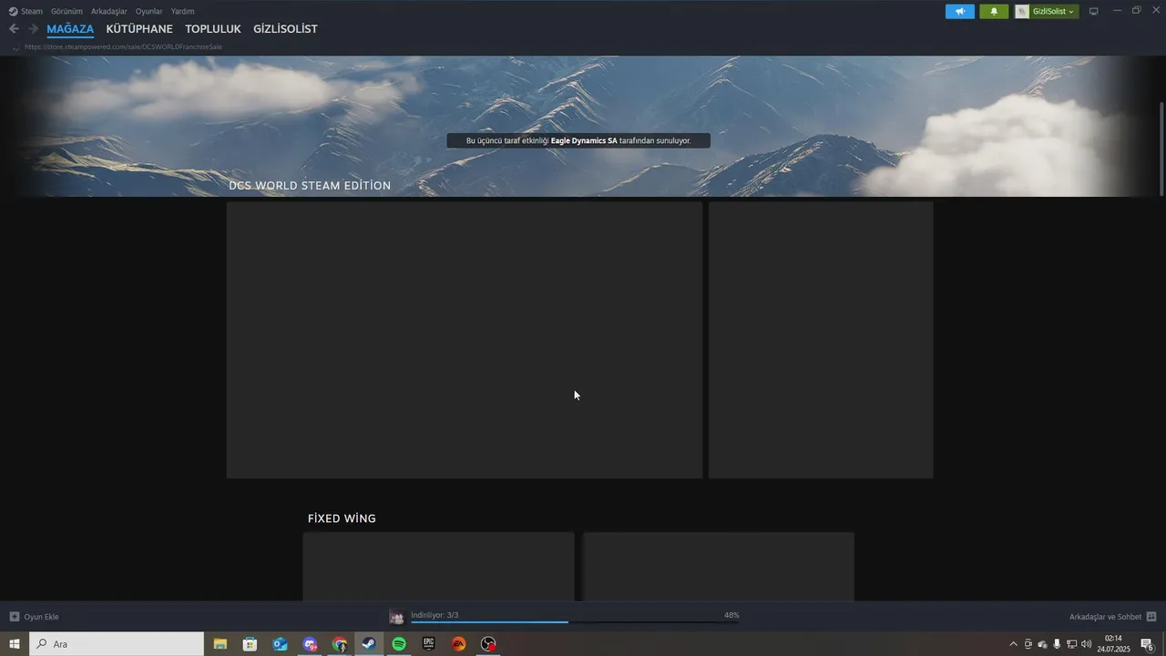Open the Yardım menu

(x=182, y=11)
